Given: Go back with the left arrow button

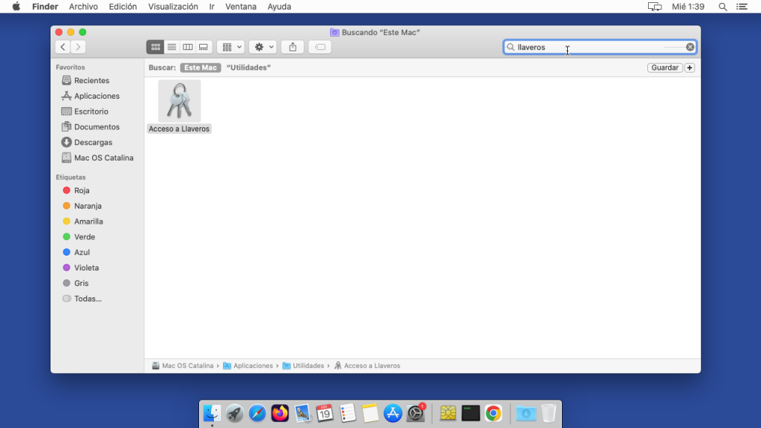Looking at the screenshot, I should pos(62,47).
